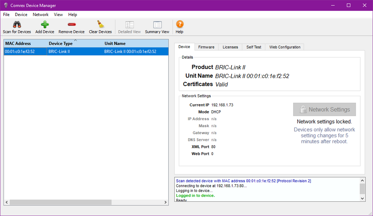The height and width of the screenshot is (216, 373).
Task: Click the Detailed View toolbar icon
Action: (x=129, y=24)
